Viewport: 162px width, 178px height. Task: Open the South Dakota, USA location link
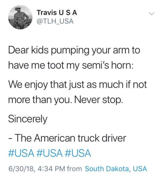tap(116, 169)
